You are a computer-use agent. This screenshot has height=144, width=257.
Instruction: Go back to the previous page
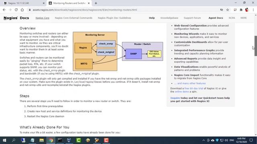4,10
